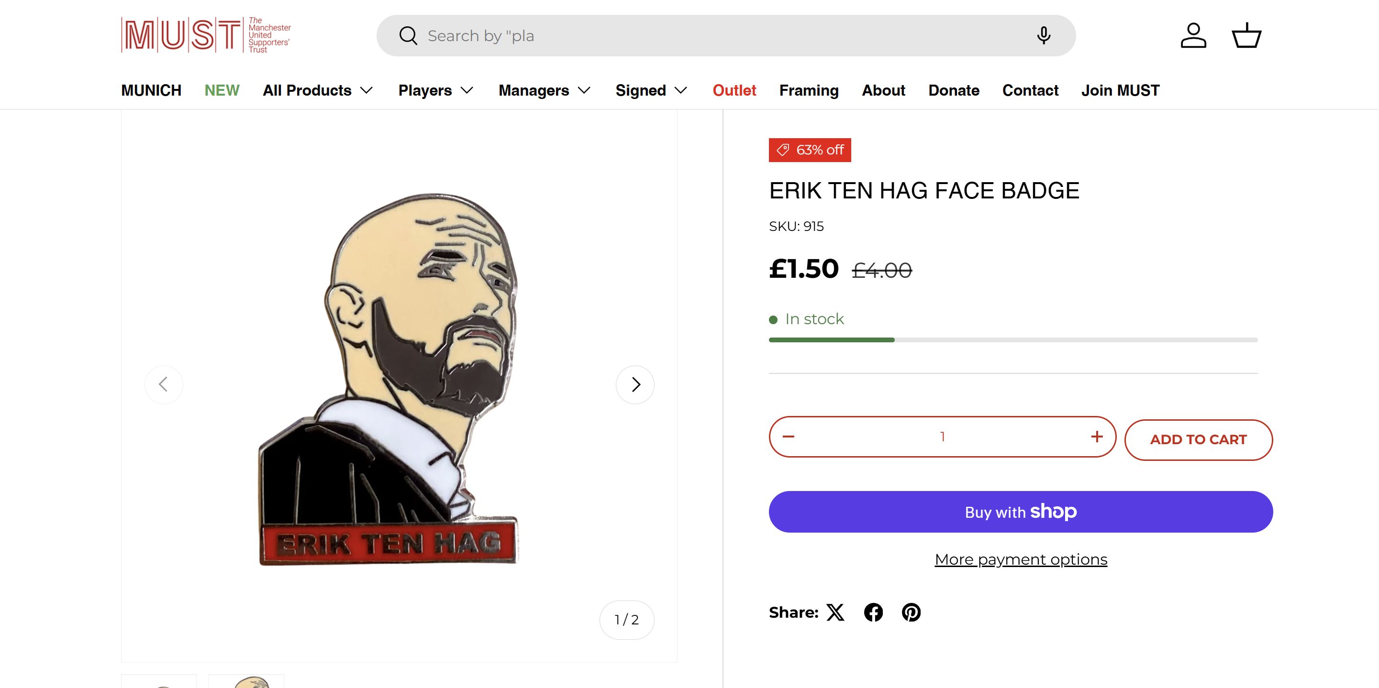Expand the All Products menu
This screenshot has width=1379, height=688.
[x=317, y=90]
